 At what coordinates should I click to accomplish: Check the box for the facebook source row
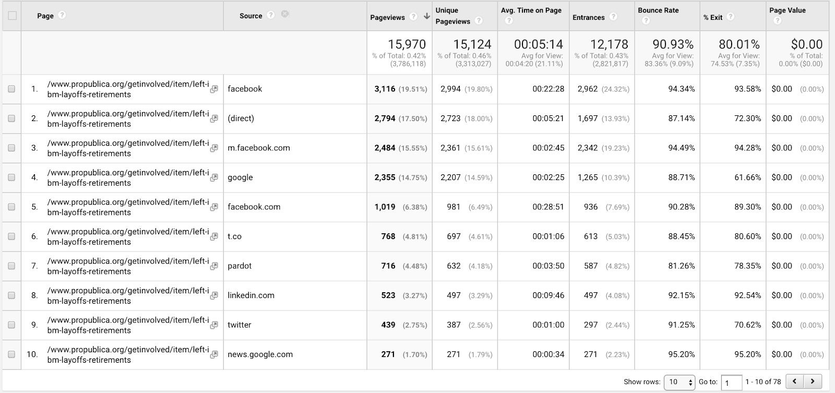click(11, 89)
